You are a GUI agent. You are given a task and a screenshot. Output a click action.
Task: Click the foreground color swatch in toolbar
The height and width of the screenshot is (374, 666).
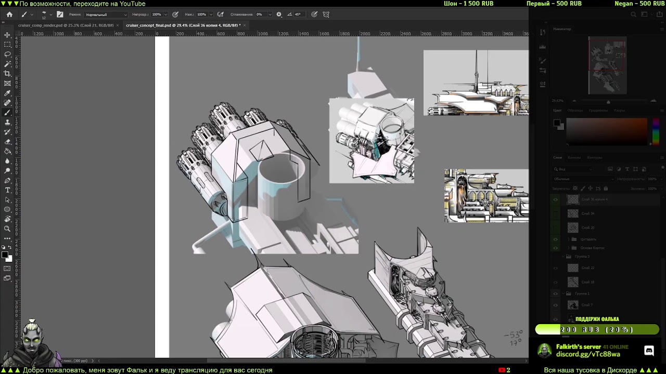[5, 255]
